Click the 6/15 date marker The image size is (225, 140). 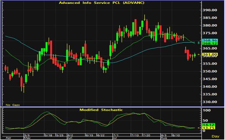point(89,135)
